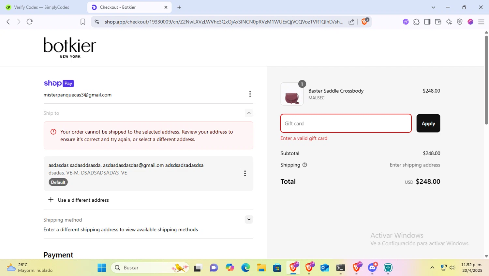
Task: Open the extensions puzzle icon
Action: 416,22
